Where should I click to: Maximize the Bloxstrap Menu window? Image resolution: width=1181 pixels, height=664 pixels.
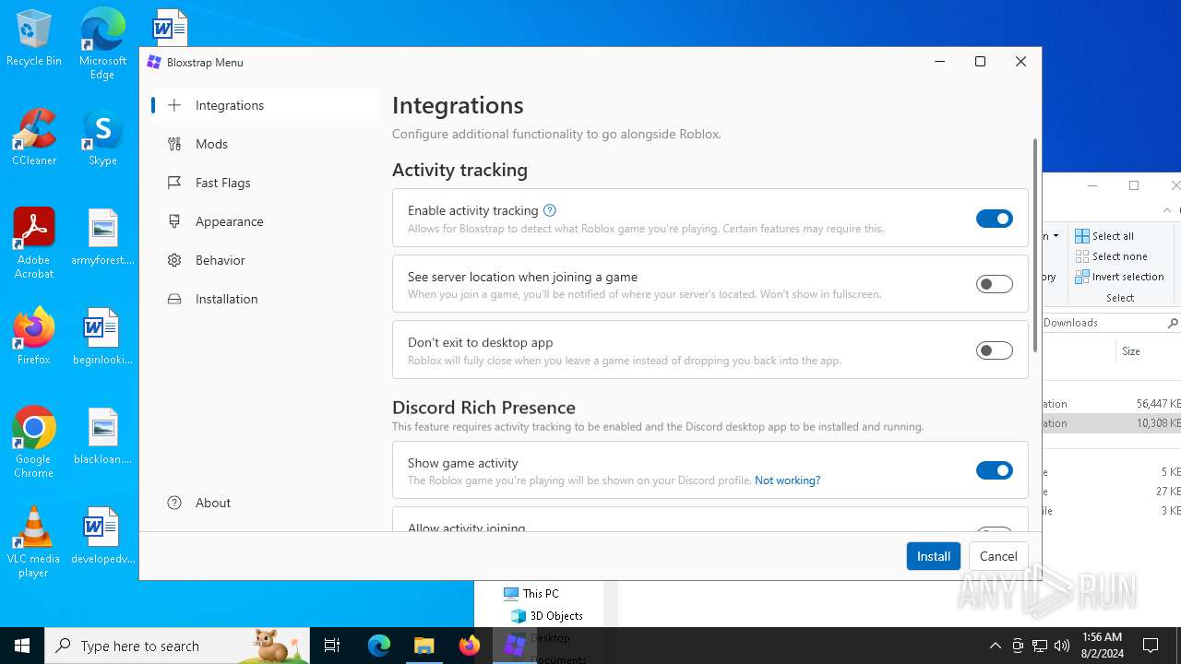[980, 62]
